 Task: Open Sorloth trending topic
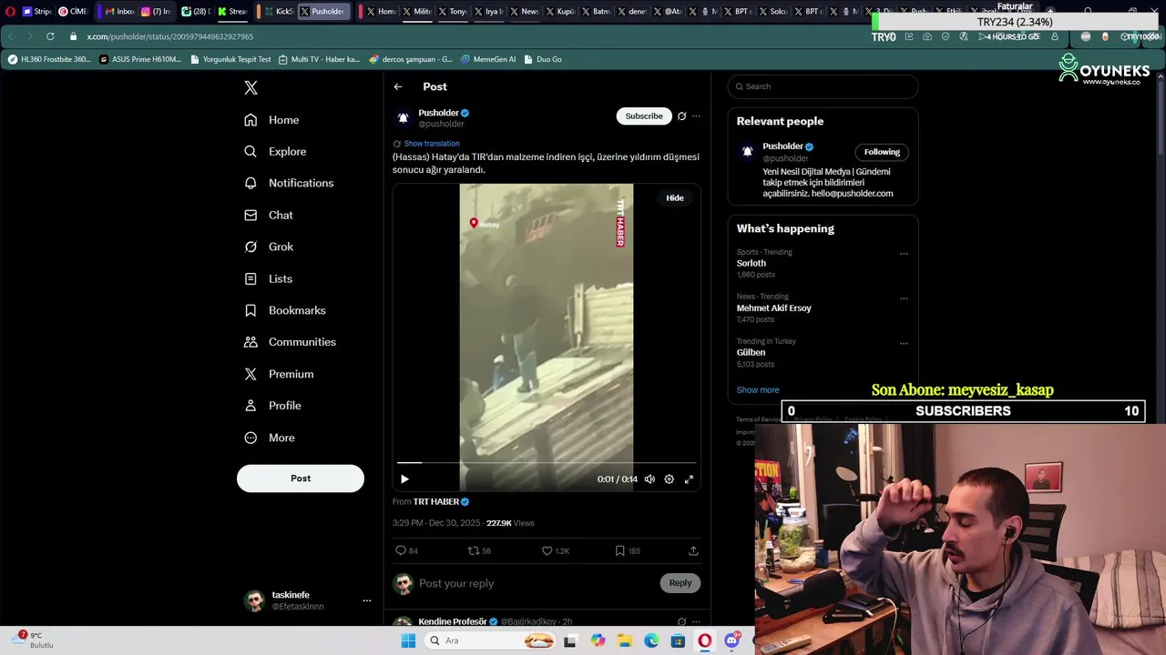click(x=752, y=263)
